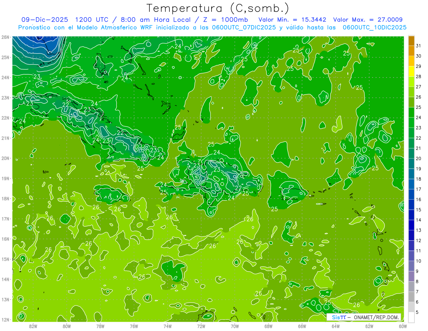
Task: Click the legend value '30'
Action: point(419,56)
